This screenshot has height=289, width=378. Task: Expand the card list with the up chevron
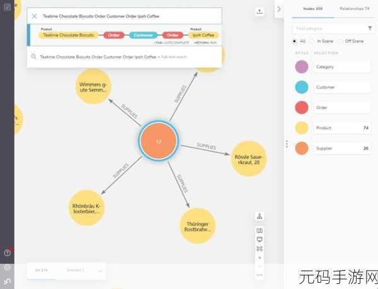[x=100, y=271]
